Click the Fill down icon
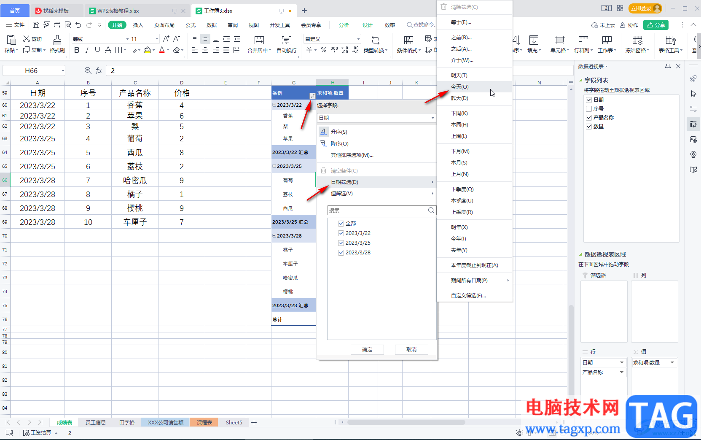This screenshot has width=701, height=440. coord(534,40)
